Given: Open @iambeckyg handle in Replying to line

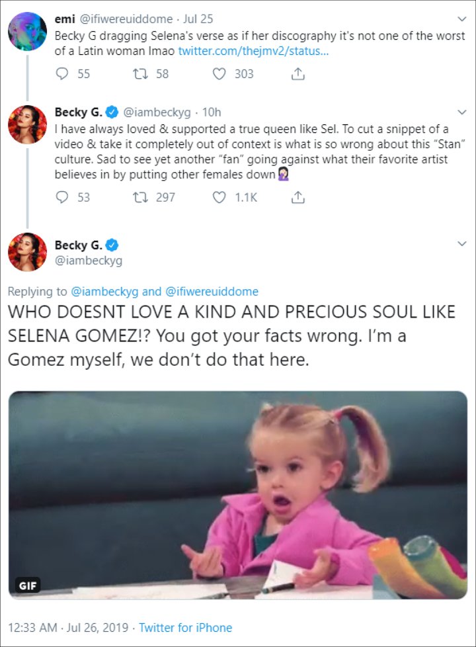Looking at the screenshot, I should pos(104,291).
